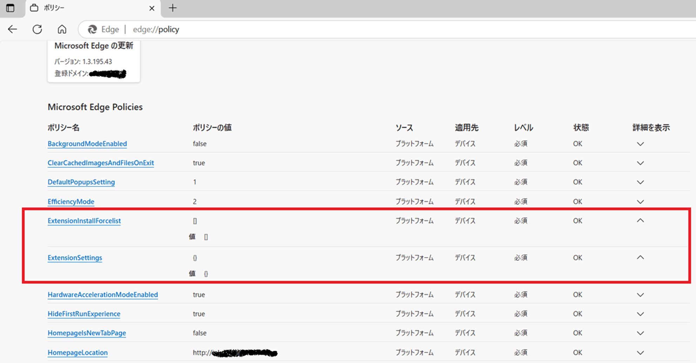Screen dimensions: 696x363
Task: Expand details for HomepageLocation row
Action: (x=640, y=353)
